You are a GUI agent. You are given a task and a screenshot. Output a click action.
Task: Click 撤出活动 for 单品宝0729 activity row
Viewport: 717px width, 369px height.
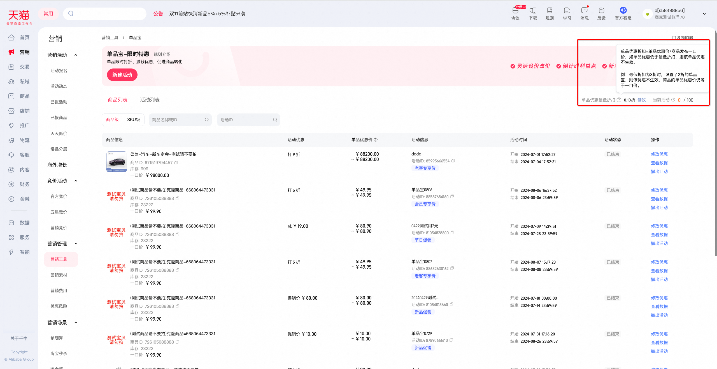click(x=659, y=351)
